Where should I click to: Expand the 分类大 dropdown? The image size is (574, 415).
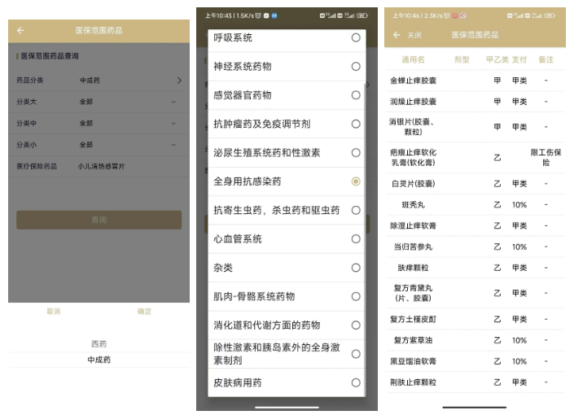pyautogui.click(x=173, y=102)
